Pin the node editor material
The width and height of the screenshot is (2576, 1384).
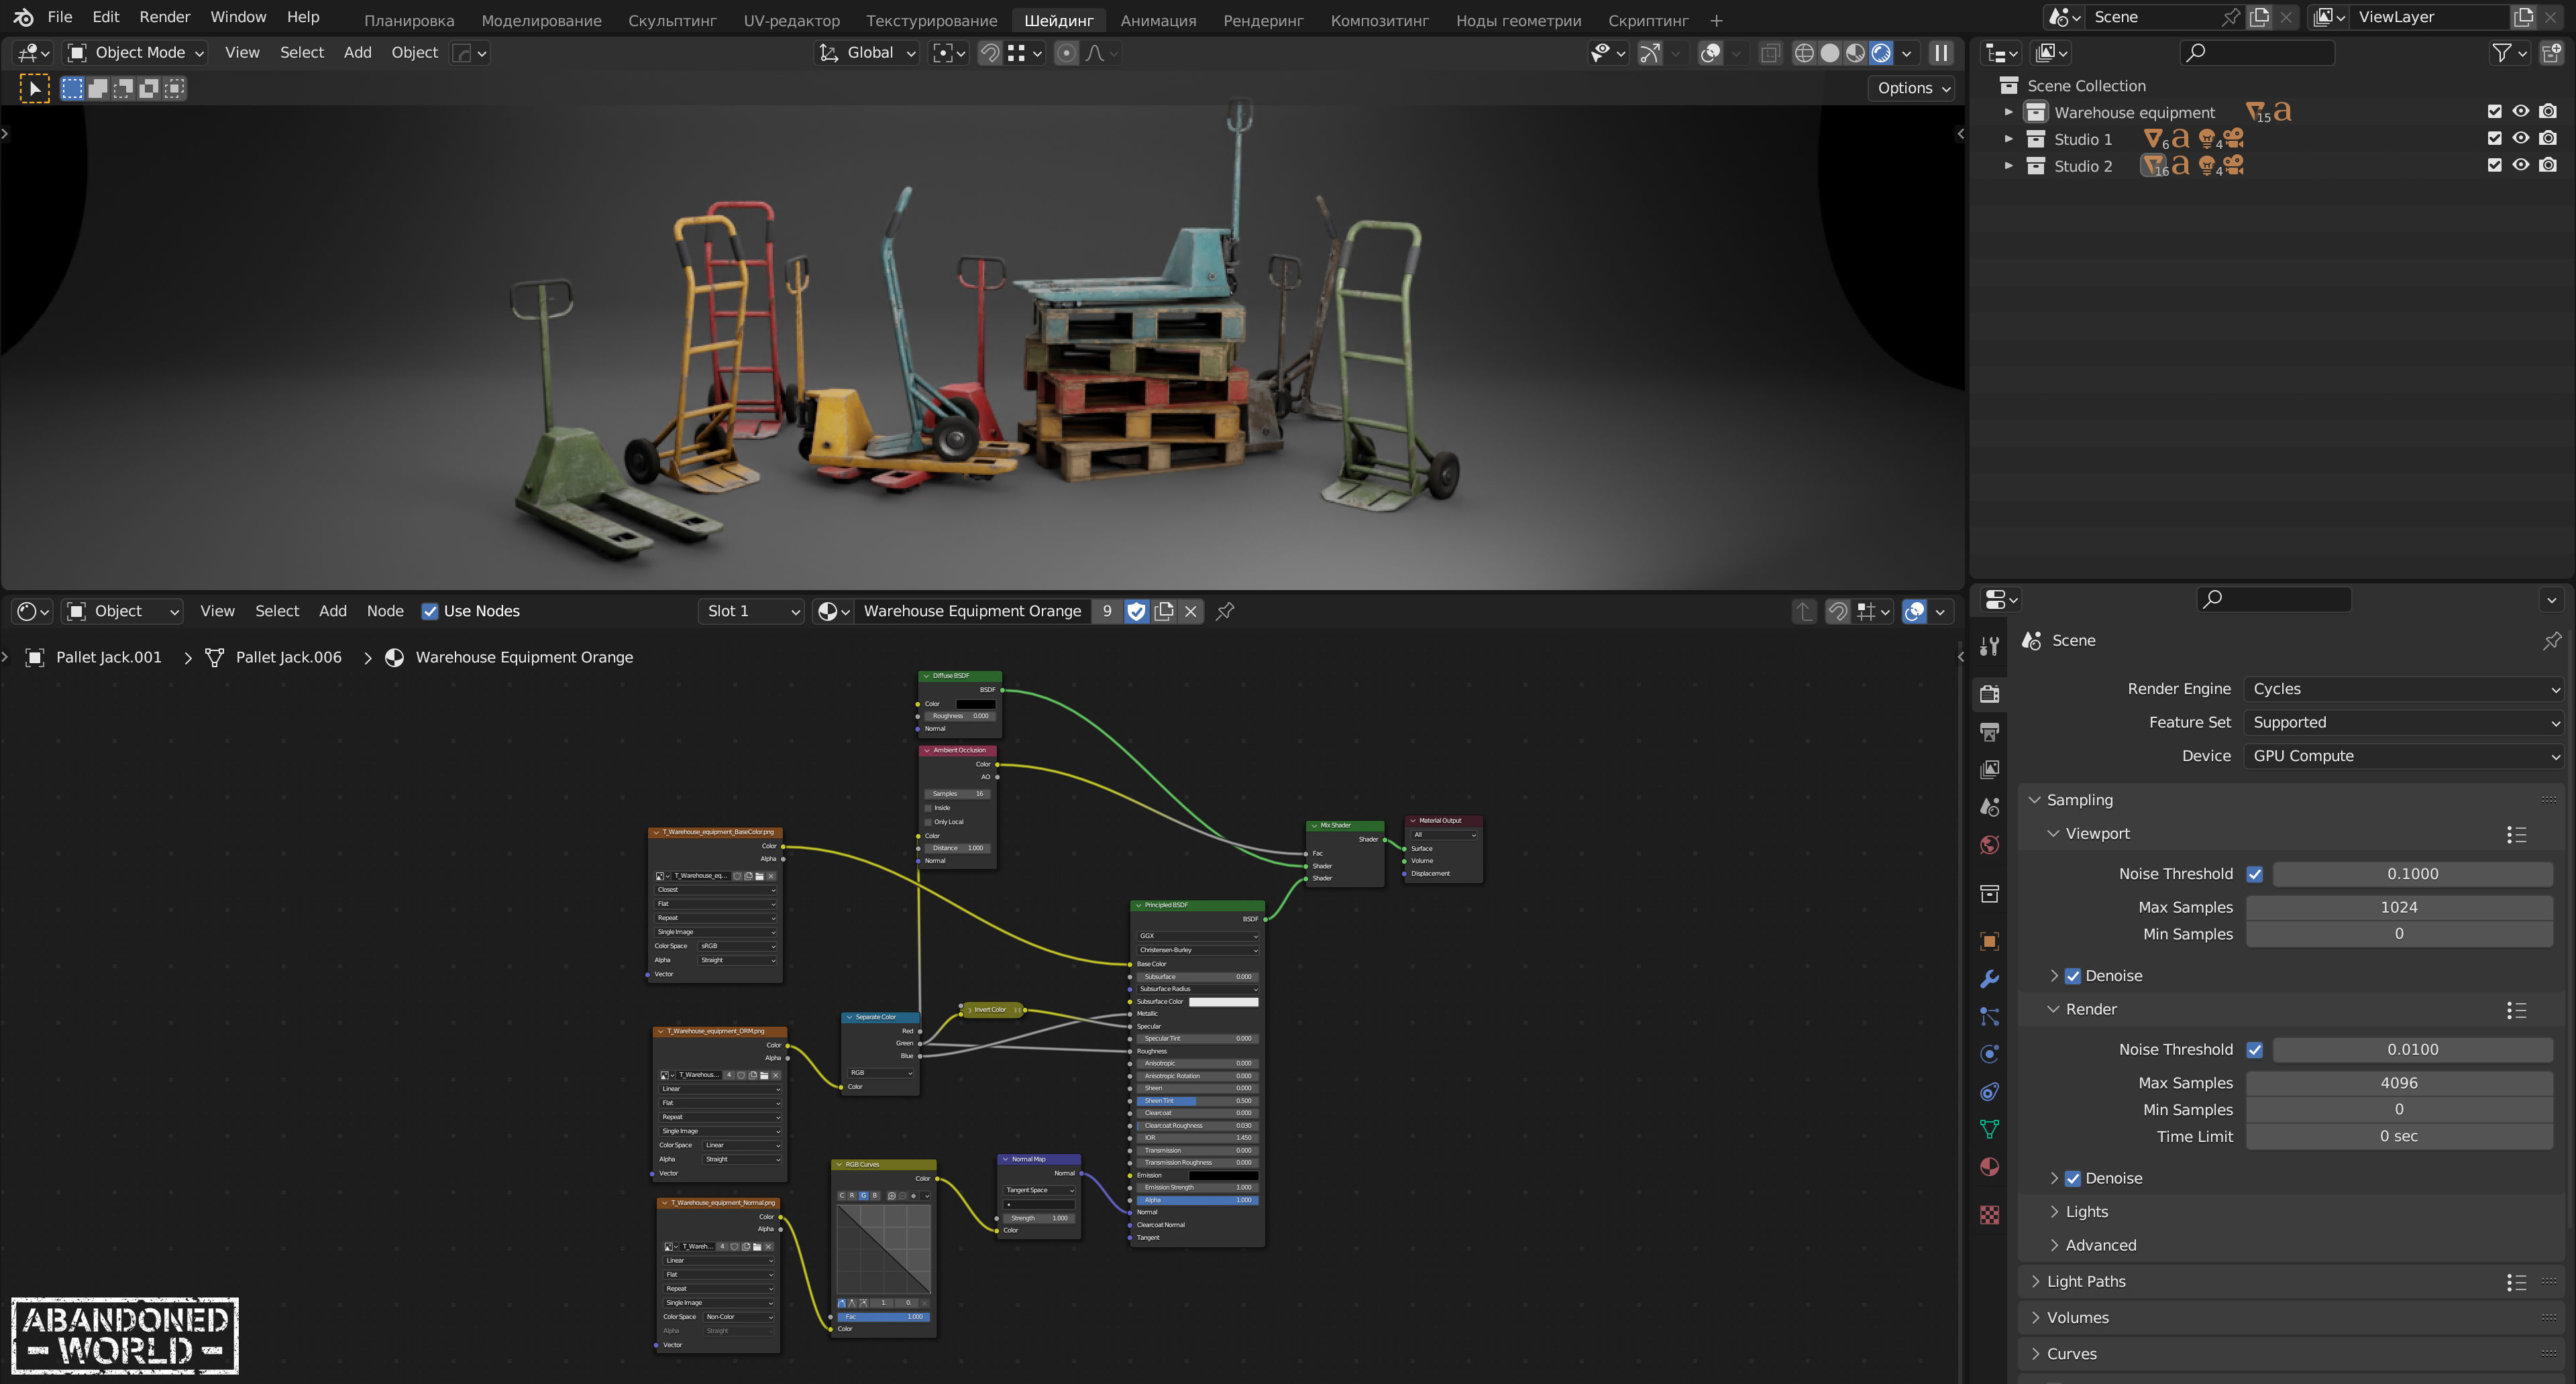point(1225,611)
